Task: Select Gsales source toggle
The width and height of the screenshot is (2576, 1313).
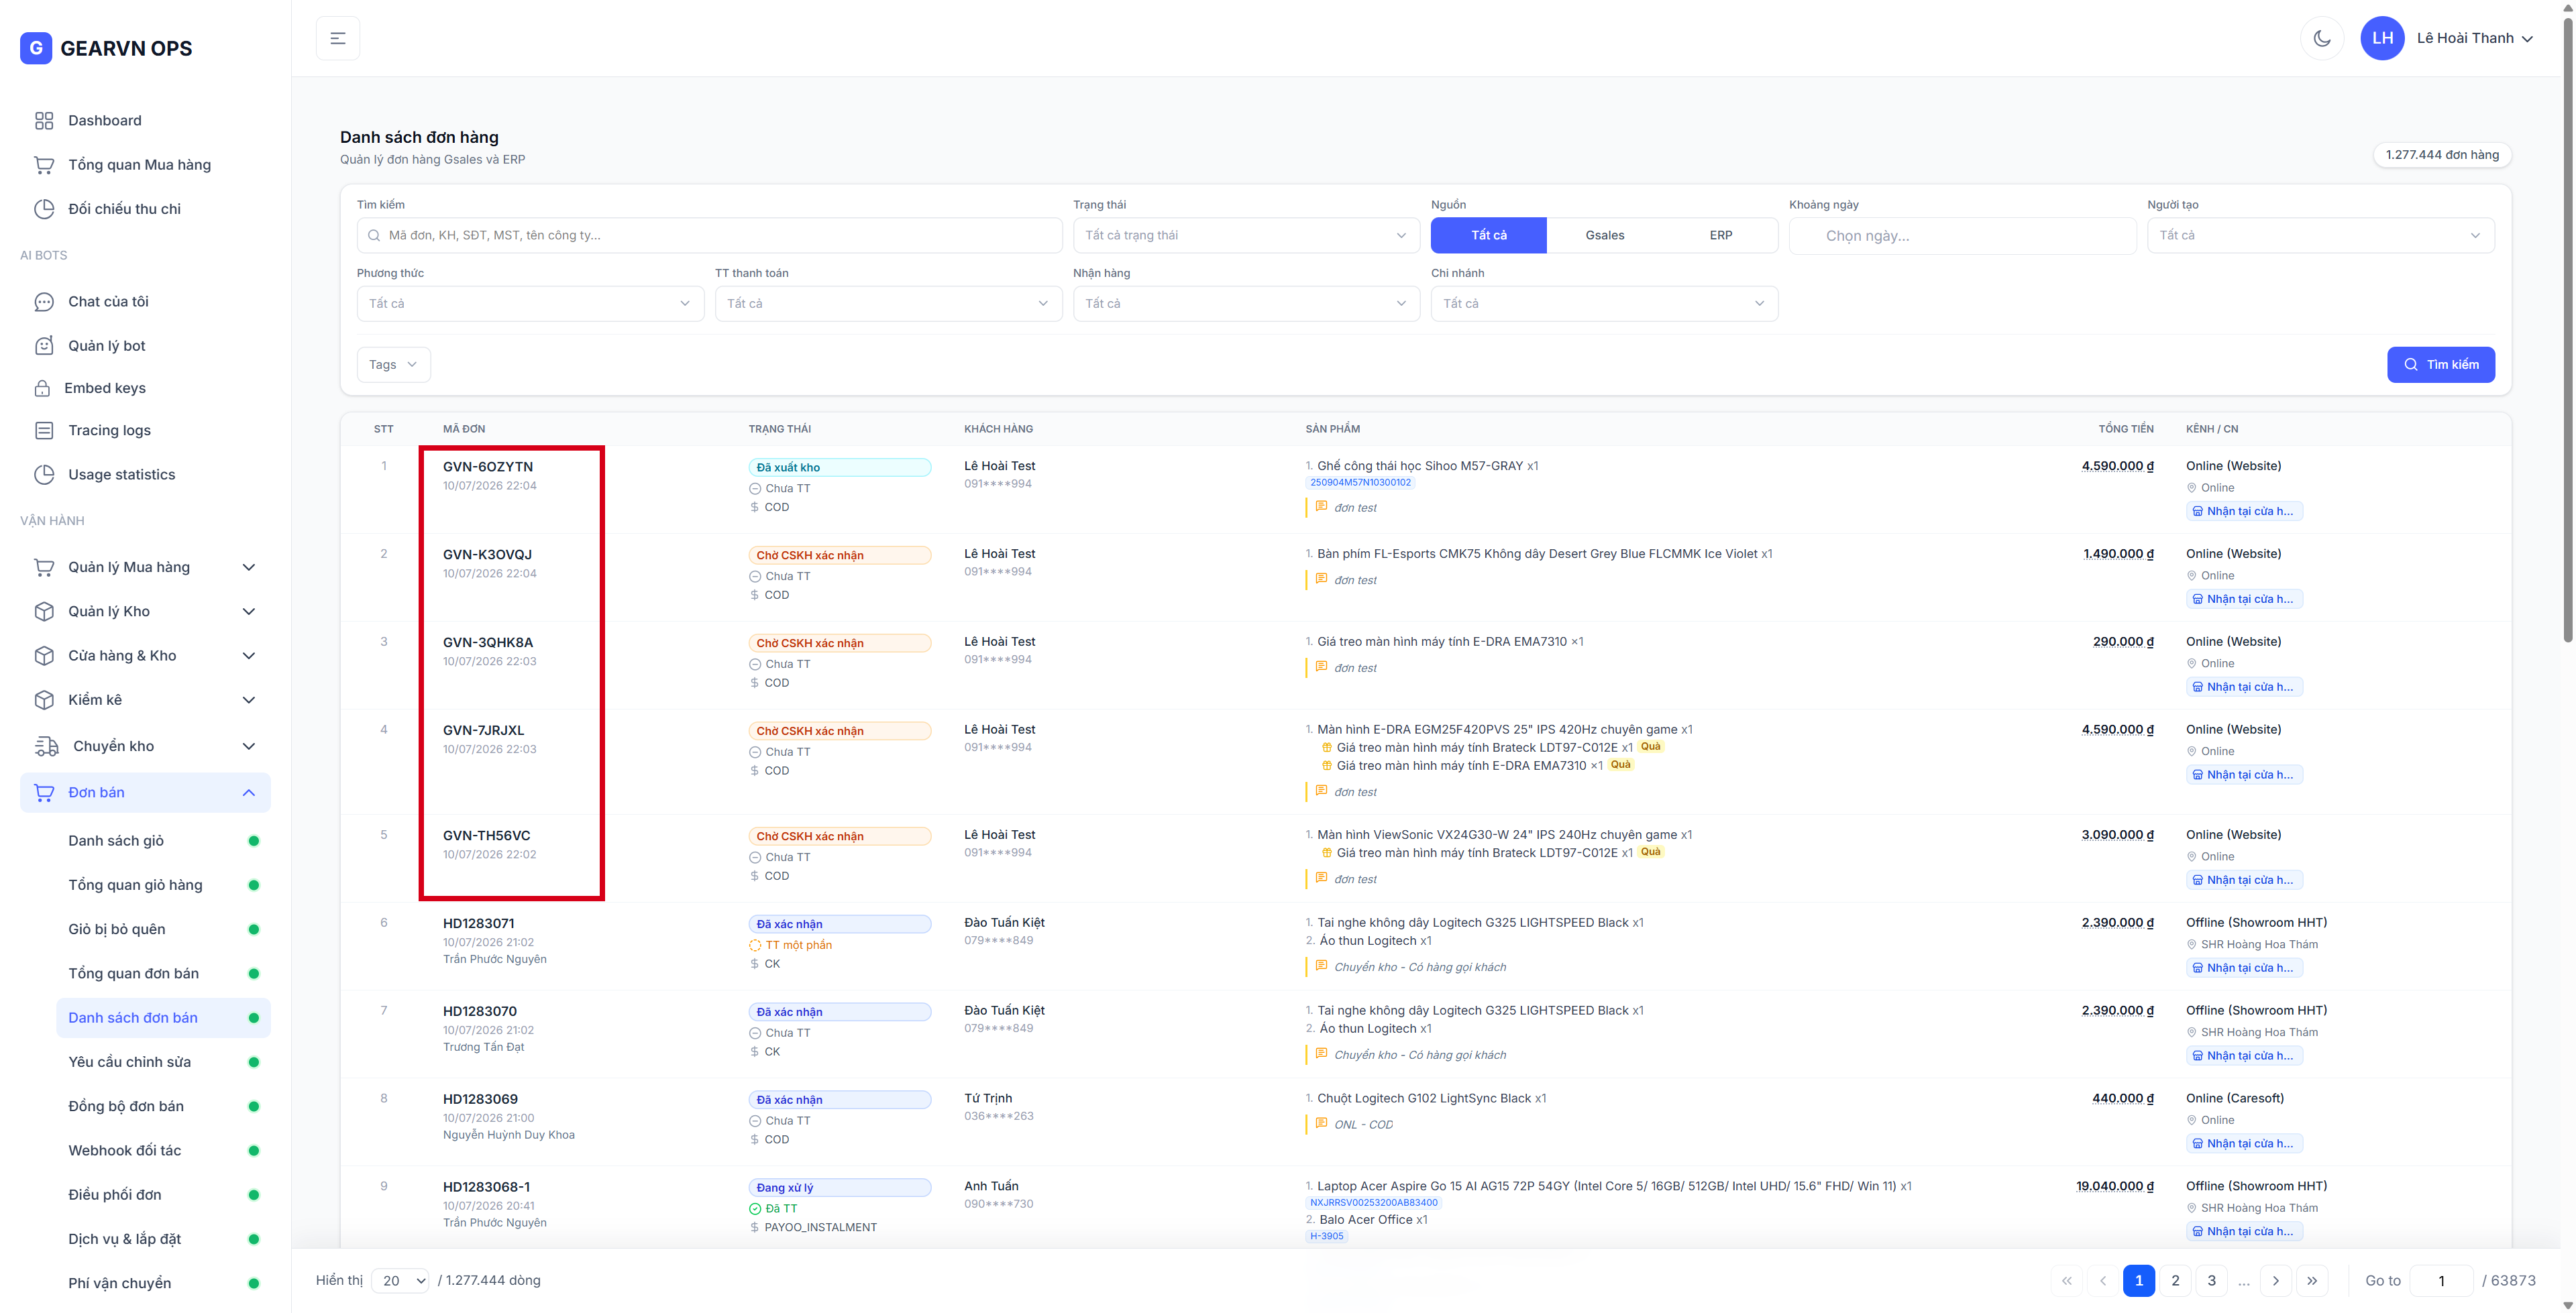Action: [x=1604, y=236]
